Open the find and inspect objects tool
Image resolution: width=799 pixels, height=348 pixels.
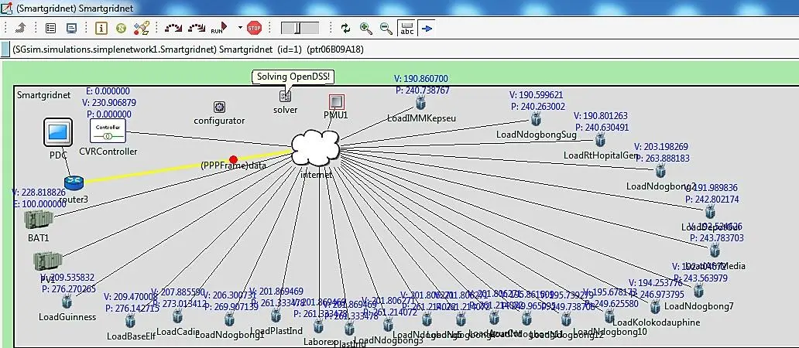click(141, 29)
